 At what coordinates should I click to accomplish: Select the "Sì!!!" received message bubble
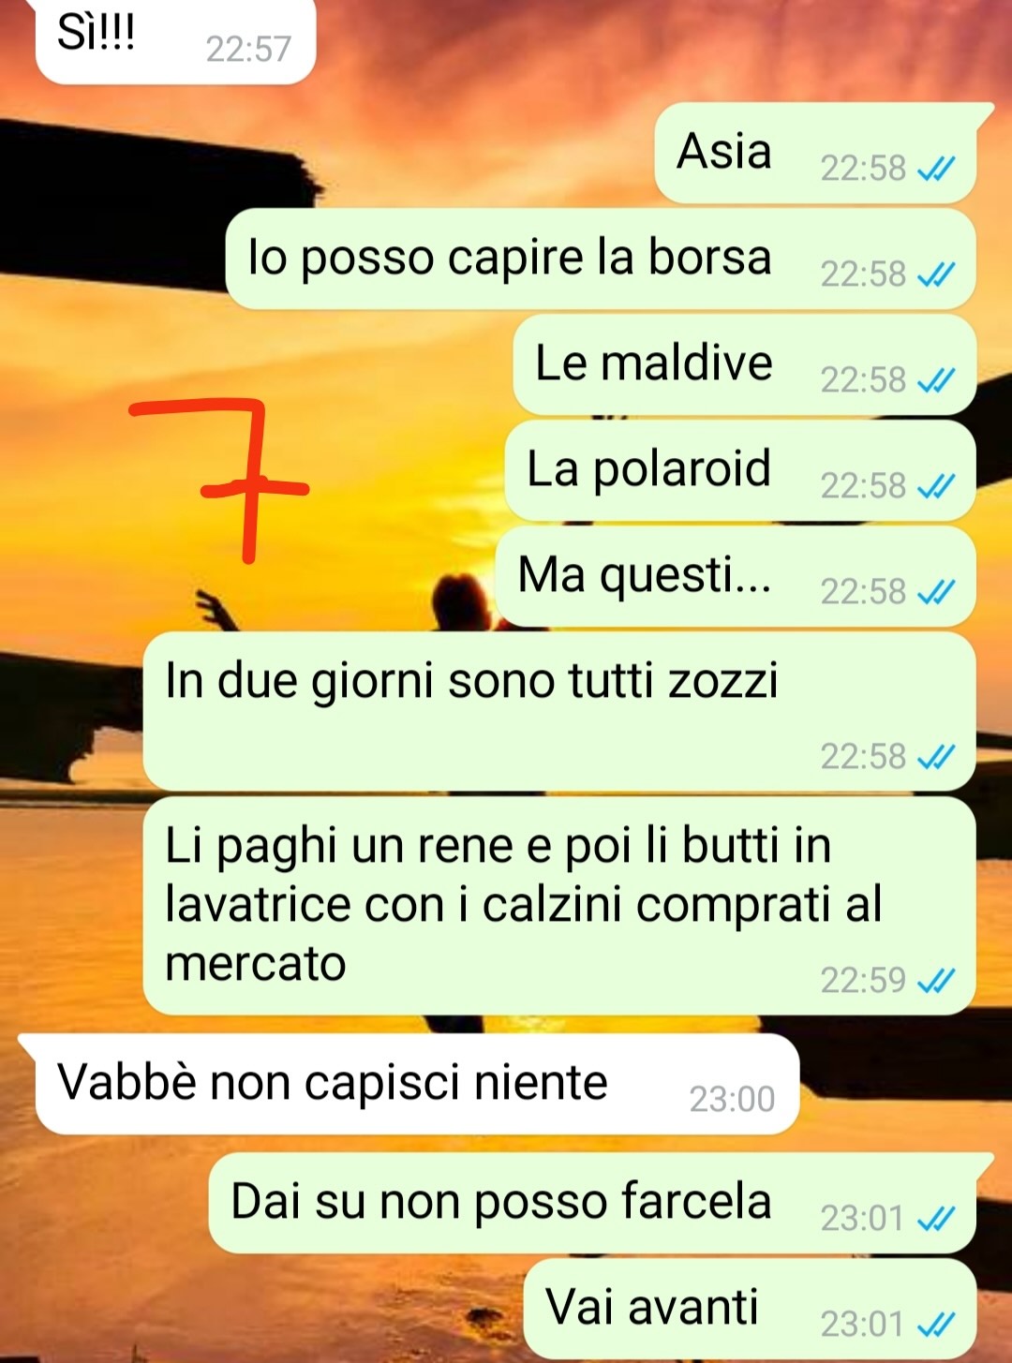pyautogui.click(x=175, y=40)
